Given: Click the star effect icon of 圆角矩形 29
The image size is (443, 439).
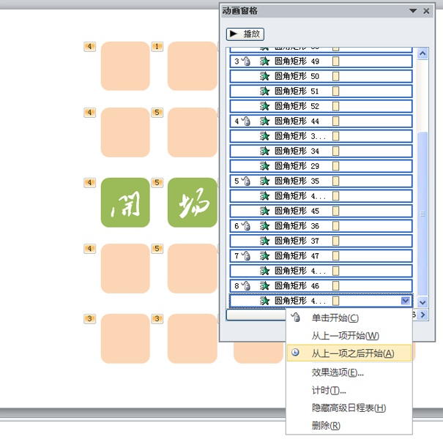Looking at the screenshot, I should click(265, 165).
